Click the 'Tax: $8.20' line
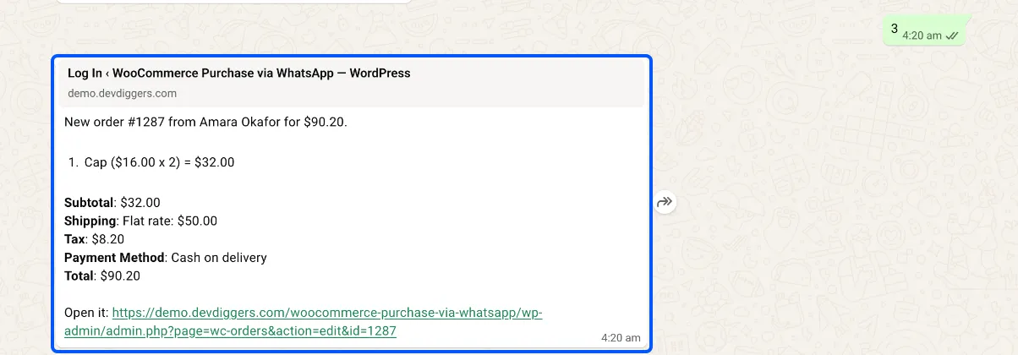This screenshot has width=1018, height=355. point(95,239)
